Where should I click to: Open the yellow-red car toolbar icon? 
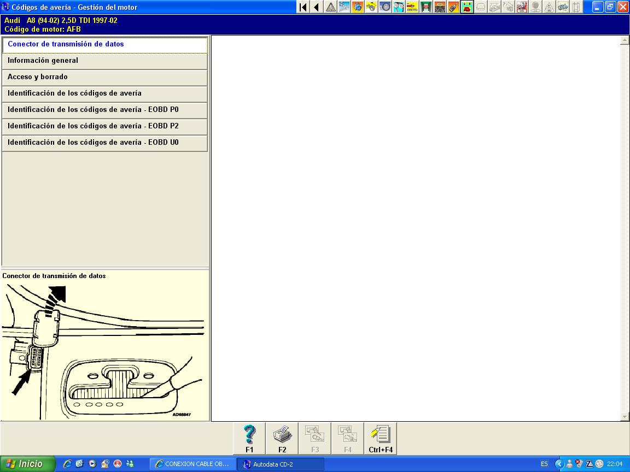tap(413, 7)
